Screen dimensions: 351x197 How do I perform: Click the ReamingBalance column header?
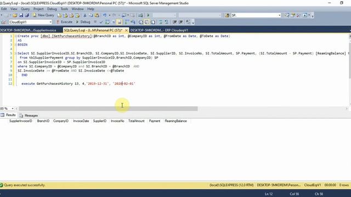click(x=175, y=121)
